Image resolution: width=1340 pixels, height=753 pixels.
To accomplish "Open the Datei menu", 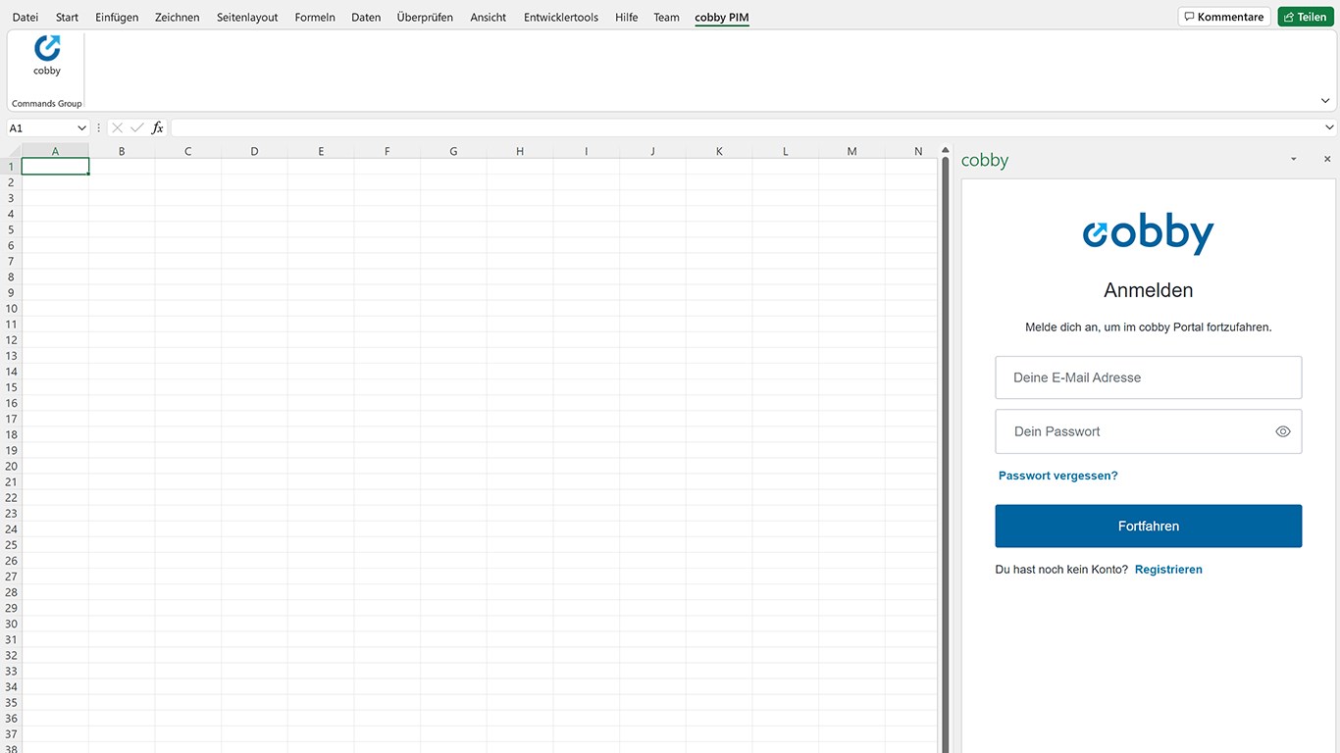I will point(26,18).
